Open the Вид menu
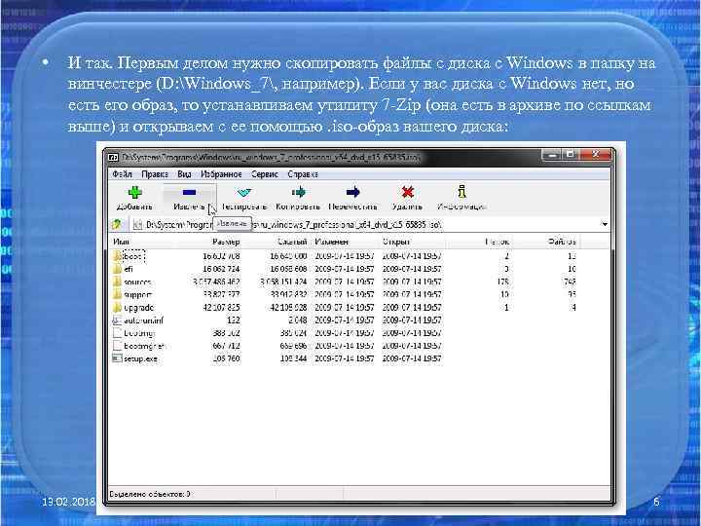 tap(184, 174)
